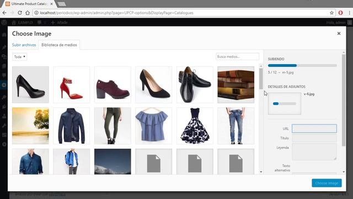Screen dimensions: 353x199
Task: Select the blue ruffled top thumbnail
Action: tap(153, 126)
